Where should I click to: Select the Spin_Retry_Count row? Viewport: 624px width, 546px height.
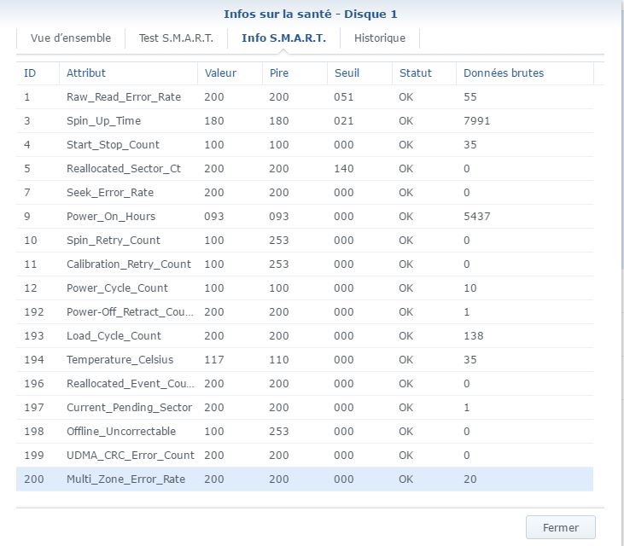tap(305, 241)
